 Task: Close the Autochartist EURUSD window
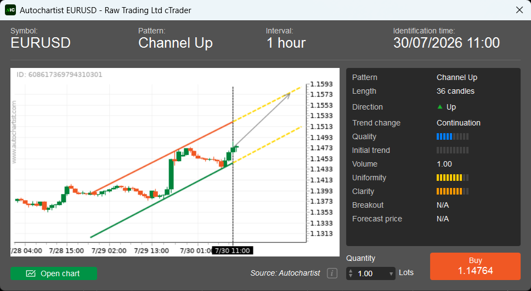pos(519,10)
